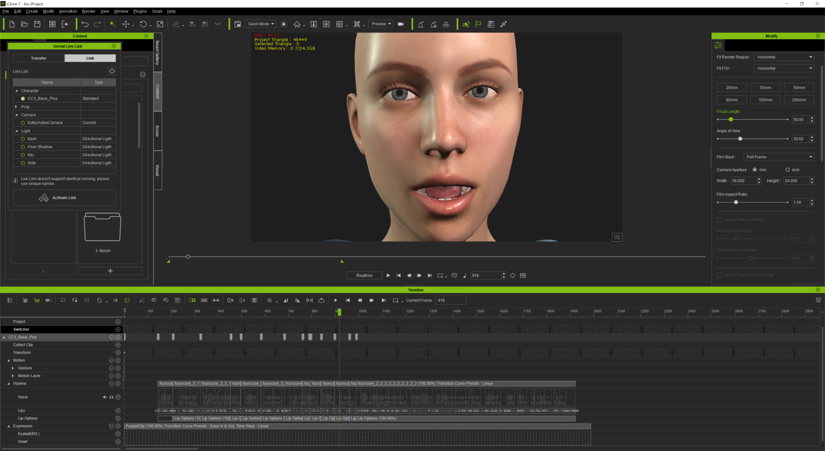The image size is (825, 451).
Task: Open the 3. Morph folder thumbnail
Action: coord(102,227)
